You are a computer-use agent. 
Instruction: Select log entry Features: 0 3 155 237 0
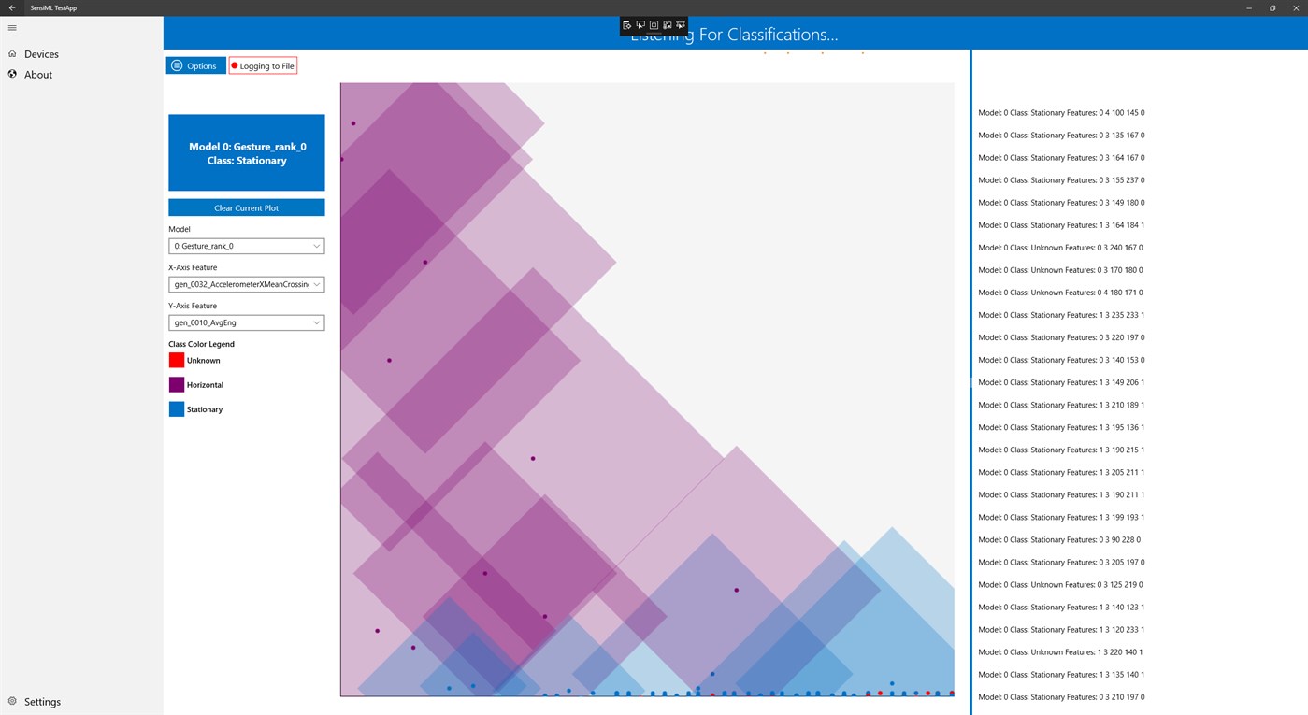point(1061,180)
